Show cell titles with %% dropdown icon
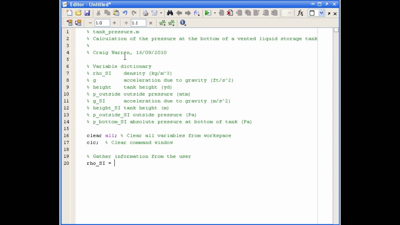The height and width of the screenshot is (225, 400). (x=171, y=23)
